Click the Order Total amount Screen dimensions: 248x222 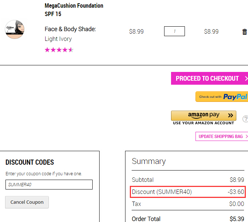[x=237, y=219]
